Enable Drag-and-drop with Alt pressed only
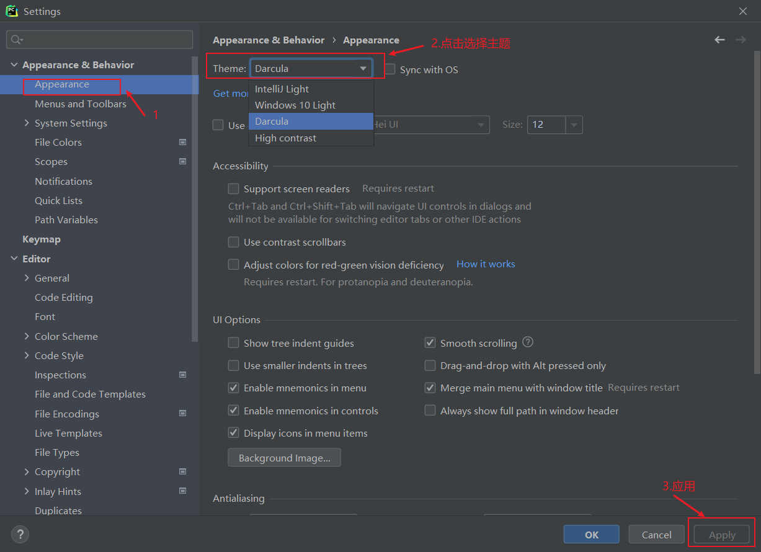The image size is (761, 552). point(430,365)
